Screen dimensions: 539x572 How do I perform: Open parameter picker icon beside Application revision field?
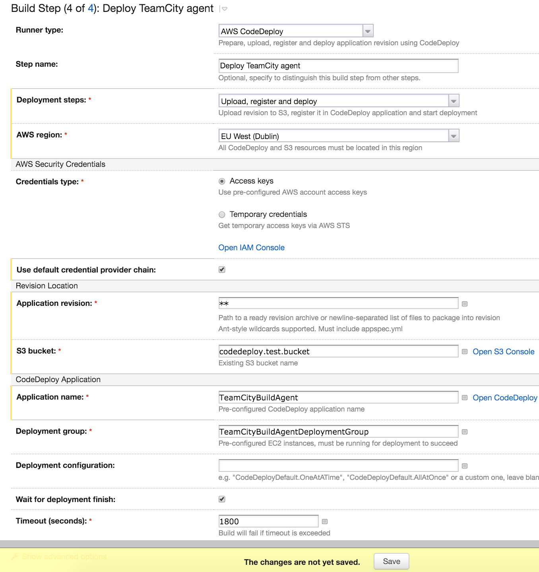click(465, 304)
